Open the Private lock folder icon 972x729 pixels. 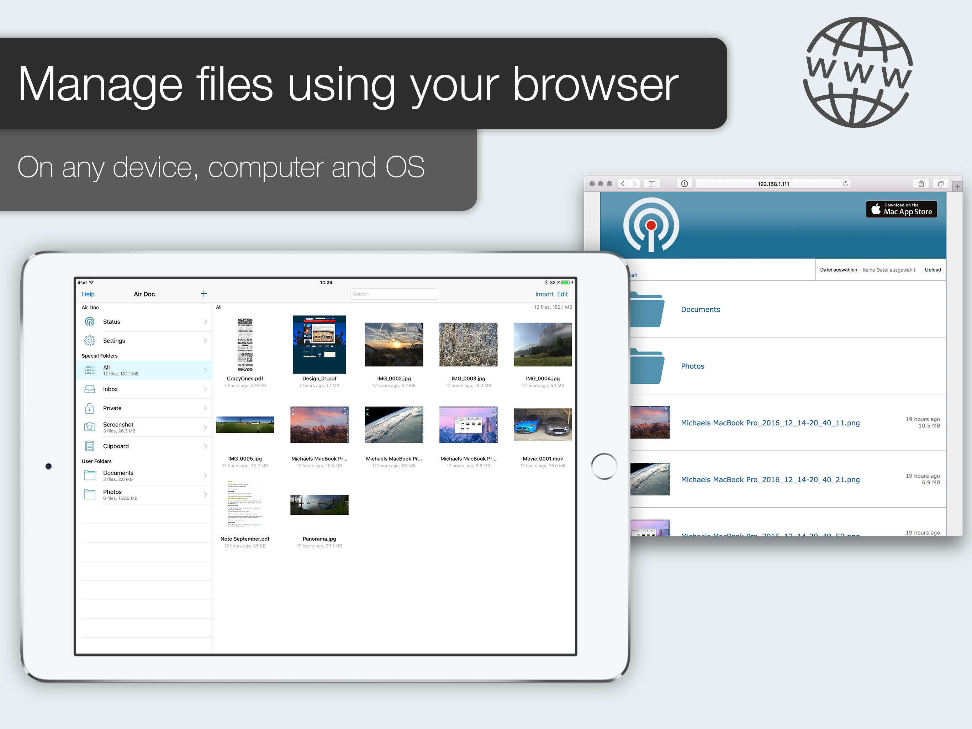(90, 408)
